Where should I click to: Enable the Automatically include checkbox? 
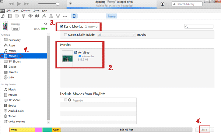pos(66,34)
